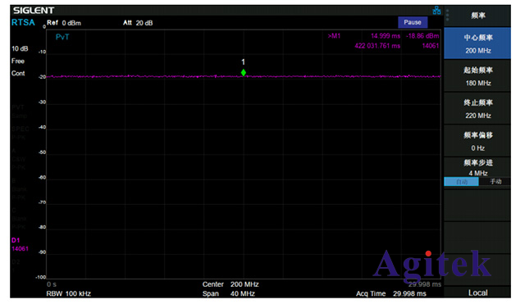Click the Span 40 MHz readout
The height and width of the screenshot is (304, 525).
229,293
